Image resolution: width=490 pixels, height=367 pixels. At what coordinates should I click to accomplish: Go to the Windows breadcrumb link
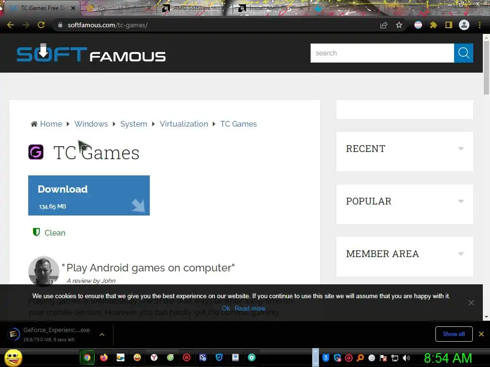pyautogui.click(x=91, y=124)
